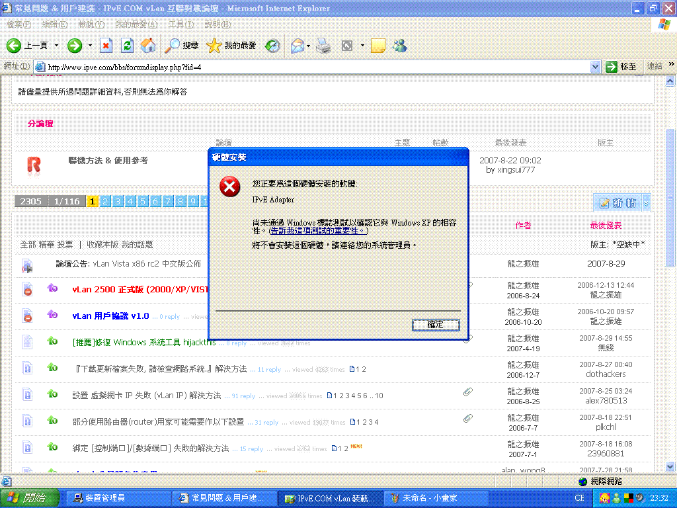This screenshot has height=508, width=677.
Task: Open the Mail button dropdown arrow
Action: point(308,46)
